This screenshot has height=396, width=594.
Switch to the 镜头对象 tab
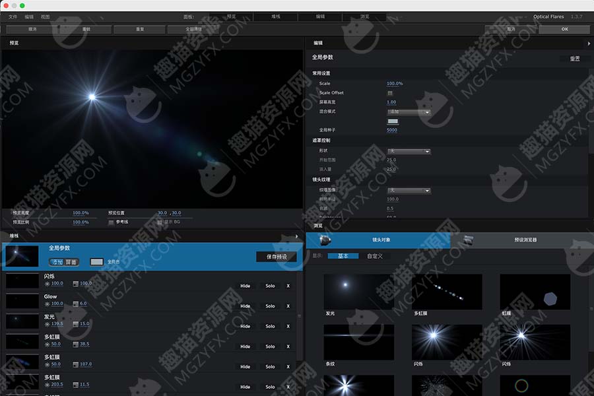(x=378, y=240)
